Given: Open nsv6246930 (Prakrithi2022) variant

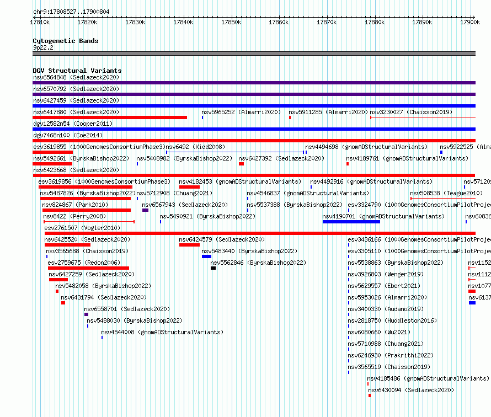Looking at the screenshot, I should point(391,355).
